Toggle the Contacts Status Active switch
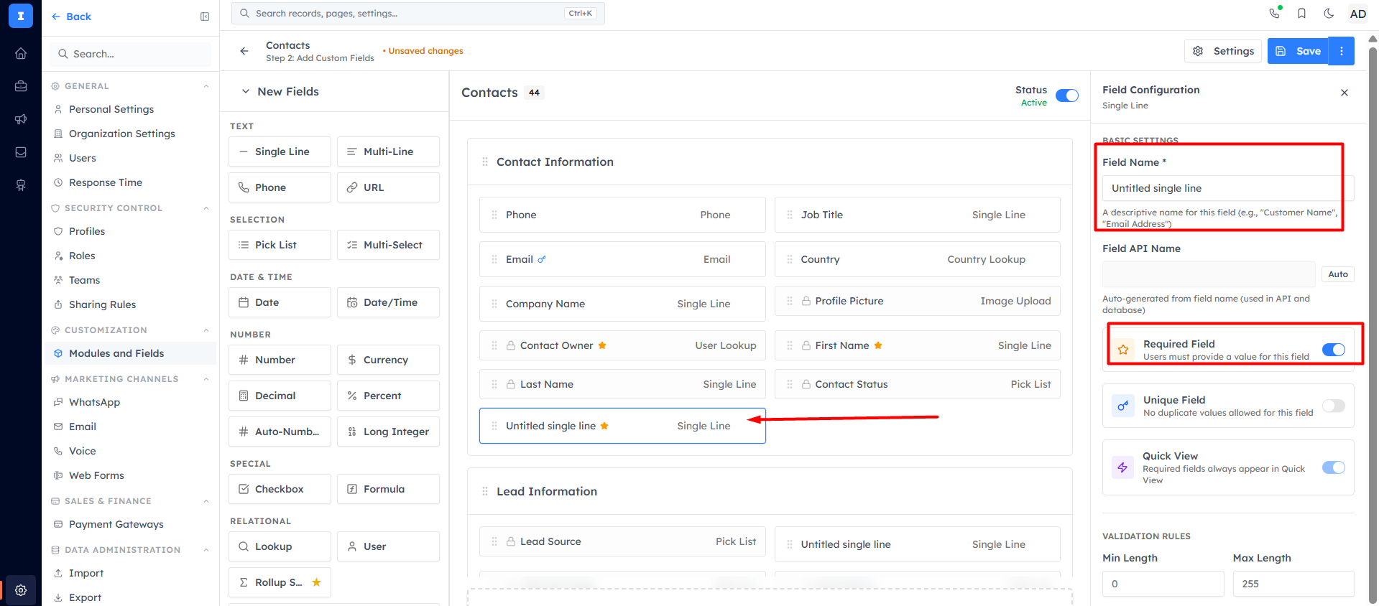 (1067, 95)
